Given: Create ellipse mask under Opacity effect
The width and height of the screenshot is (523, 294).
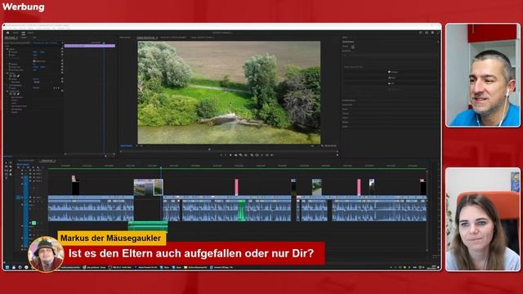Looking at the screenshot, I should 11,76.
